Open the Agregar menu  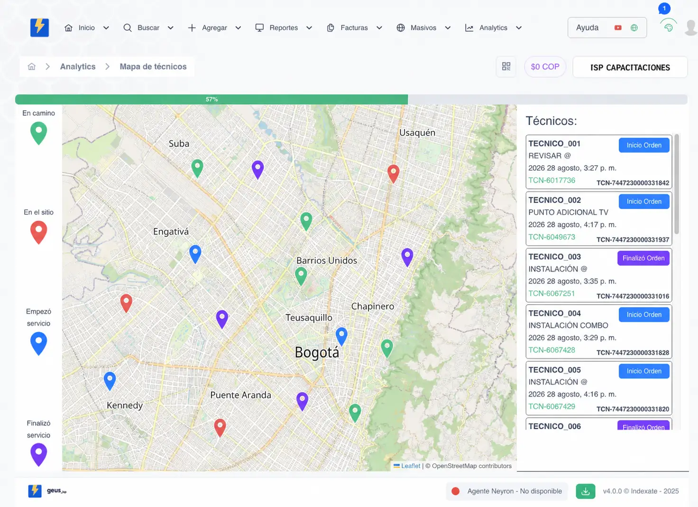pos(214,28)
